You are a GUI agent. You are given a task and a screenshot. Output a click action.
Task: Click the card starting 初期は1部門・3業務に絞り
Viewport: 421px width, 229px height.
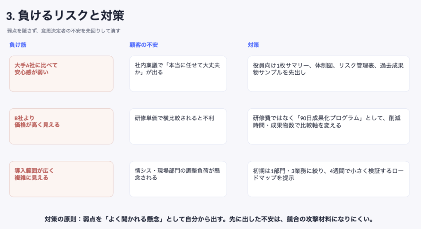[328, 179]
